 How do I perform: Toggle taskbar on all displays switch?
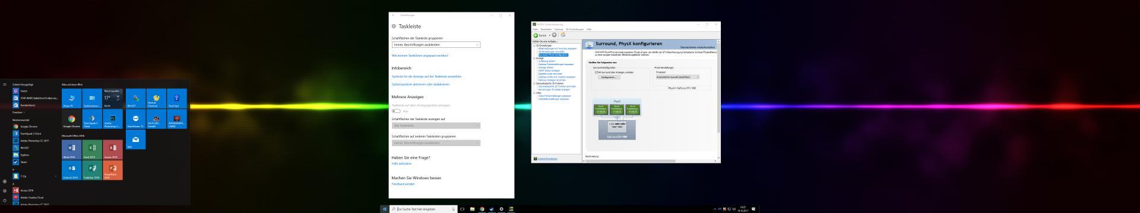tap(396, 111)
